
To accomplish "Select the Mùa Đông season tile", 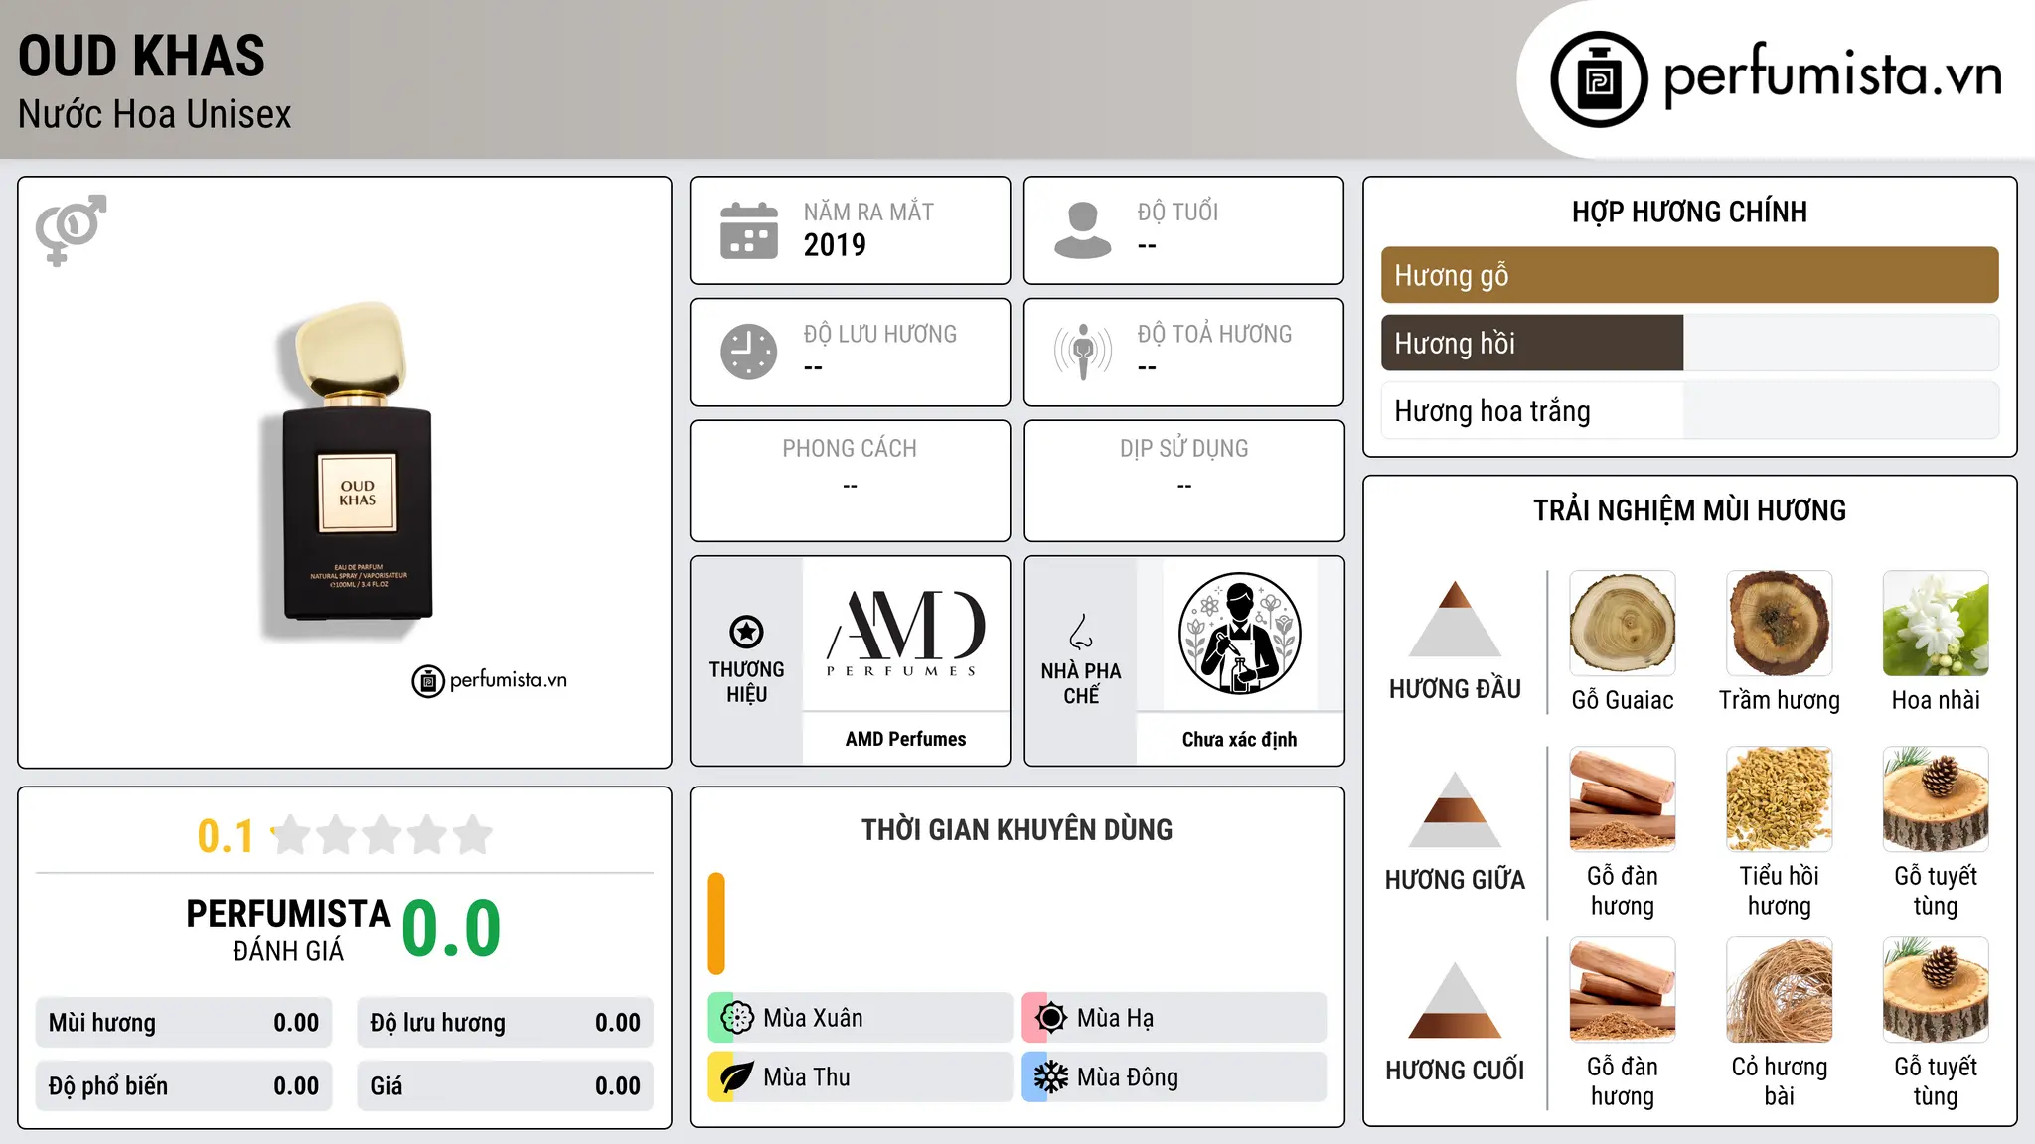I will click(1174, 1077).
